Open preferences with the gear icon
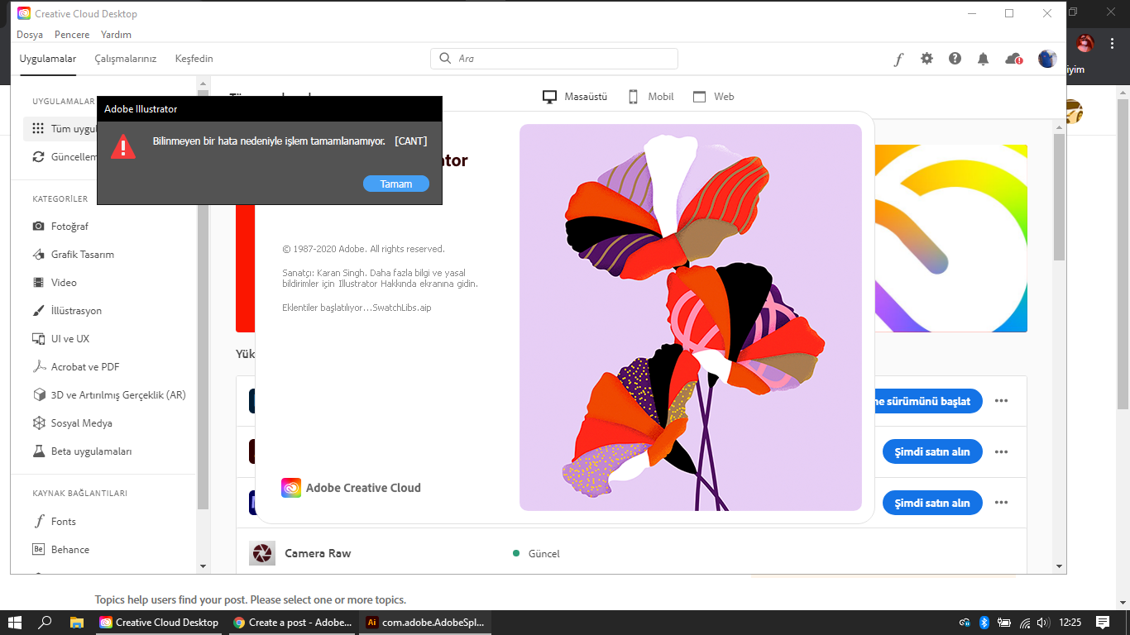 (x=927, y=59)
